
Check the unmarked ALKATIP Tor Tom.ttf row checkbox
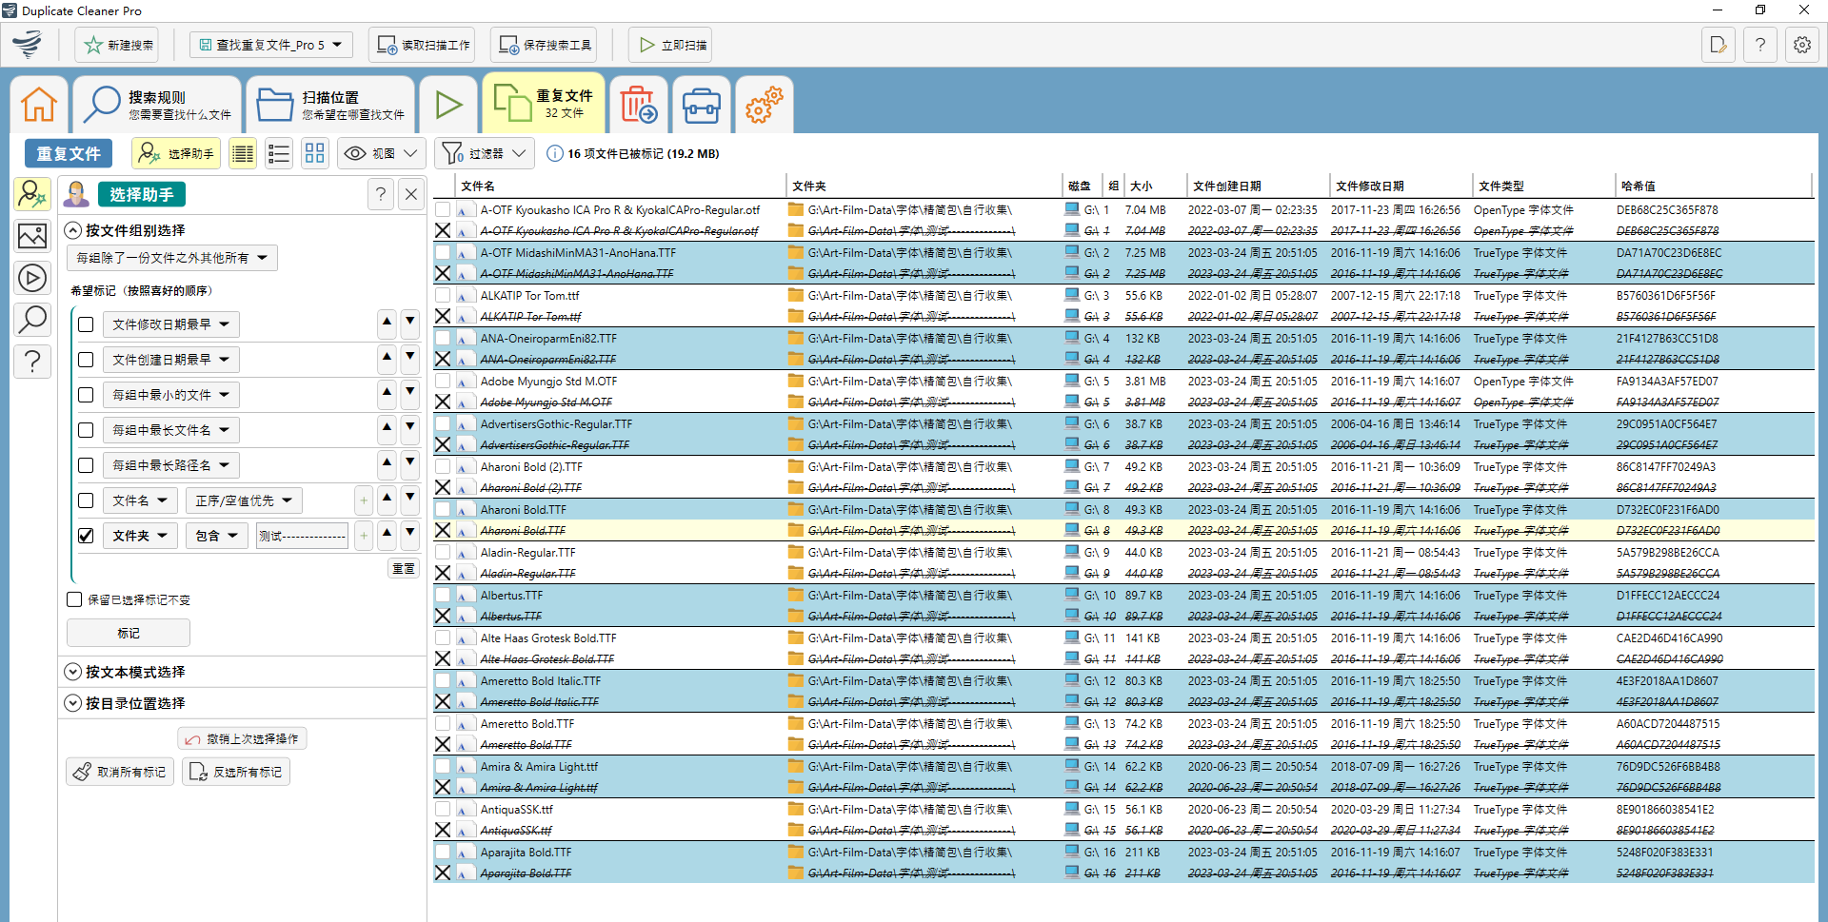[x=443, y=296]
